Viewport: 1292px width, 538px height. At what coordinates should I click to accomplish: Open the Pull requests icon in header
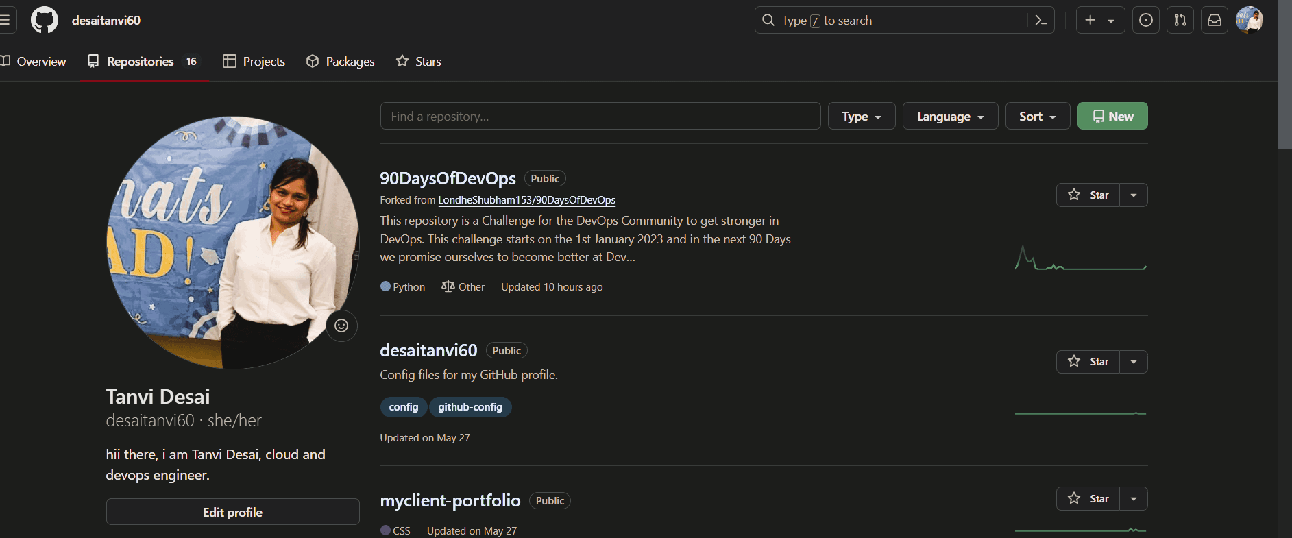tap(1180, 21)
